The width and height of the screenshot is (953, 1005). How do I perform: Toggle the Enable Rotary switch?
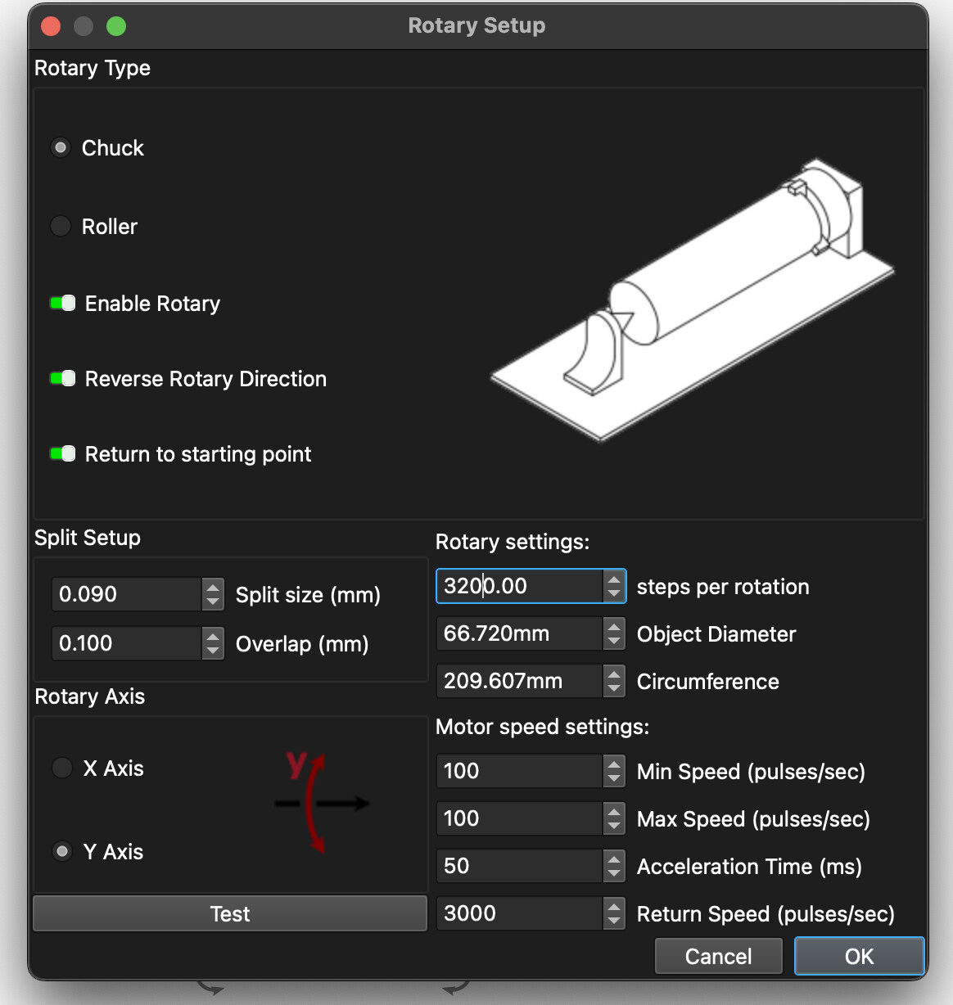coord(63,304)
